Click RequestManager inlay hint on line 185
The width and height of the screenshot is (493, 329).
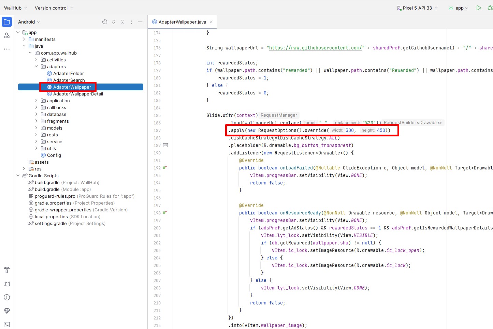point(279,115)
